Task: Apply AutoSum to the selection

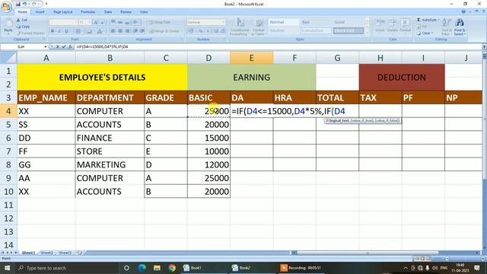Action: pos(428,20)
